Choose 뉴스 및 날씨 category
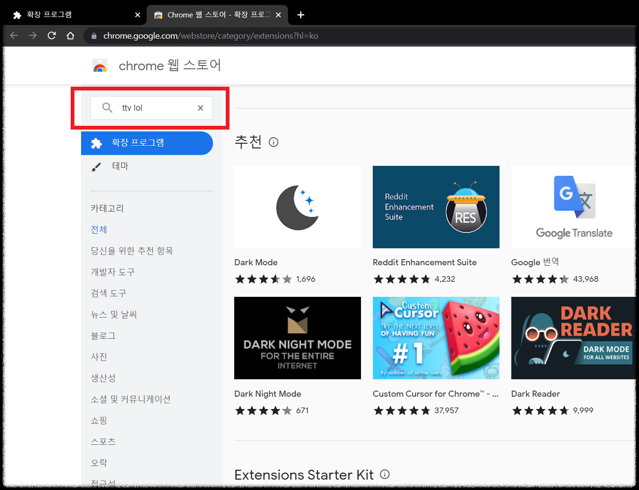 (114, 314)
